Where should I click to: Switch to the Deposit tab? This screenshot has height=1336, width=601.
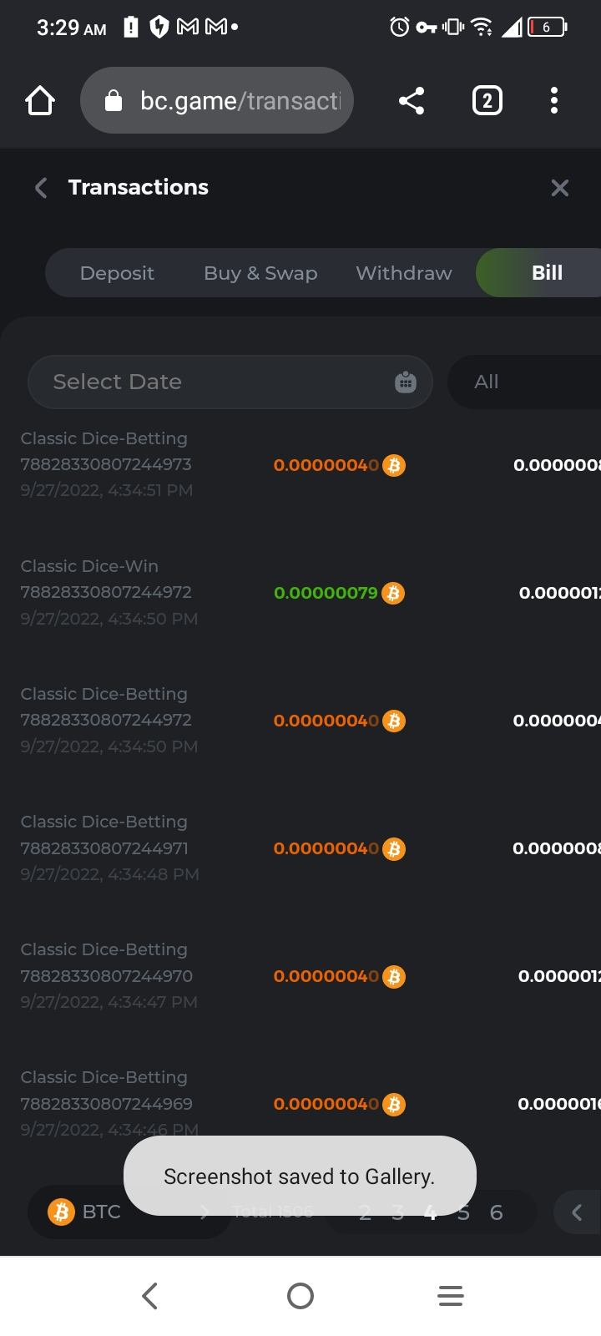pos(117,273)
